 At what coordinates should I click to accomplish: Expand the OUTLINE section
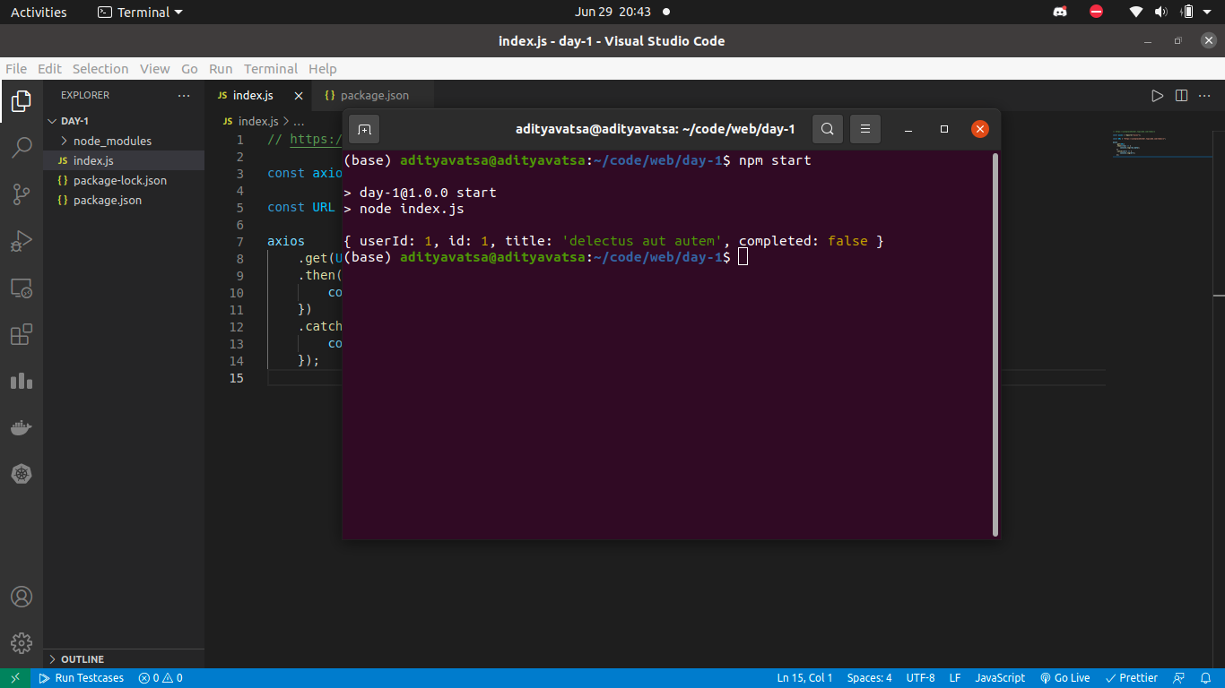(83, 659)
